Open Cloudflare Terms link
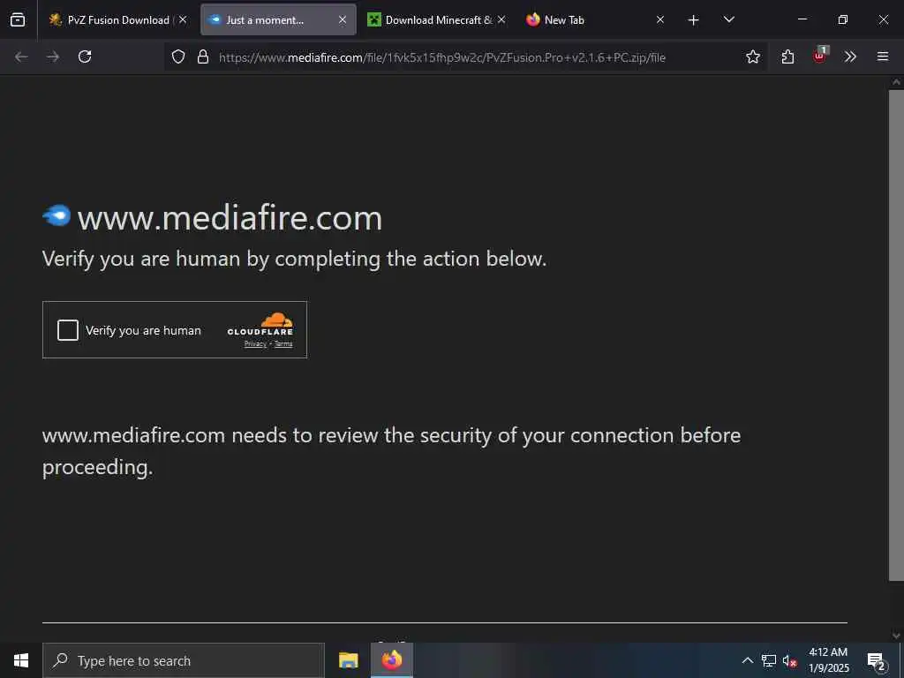Viewport: 904px width, 678px height. 283,344
